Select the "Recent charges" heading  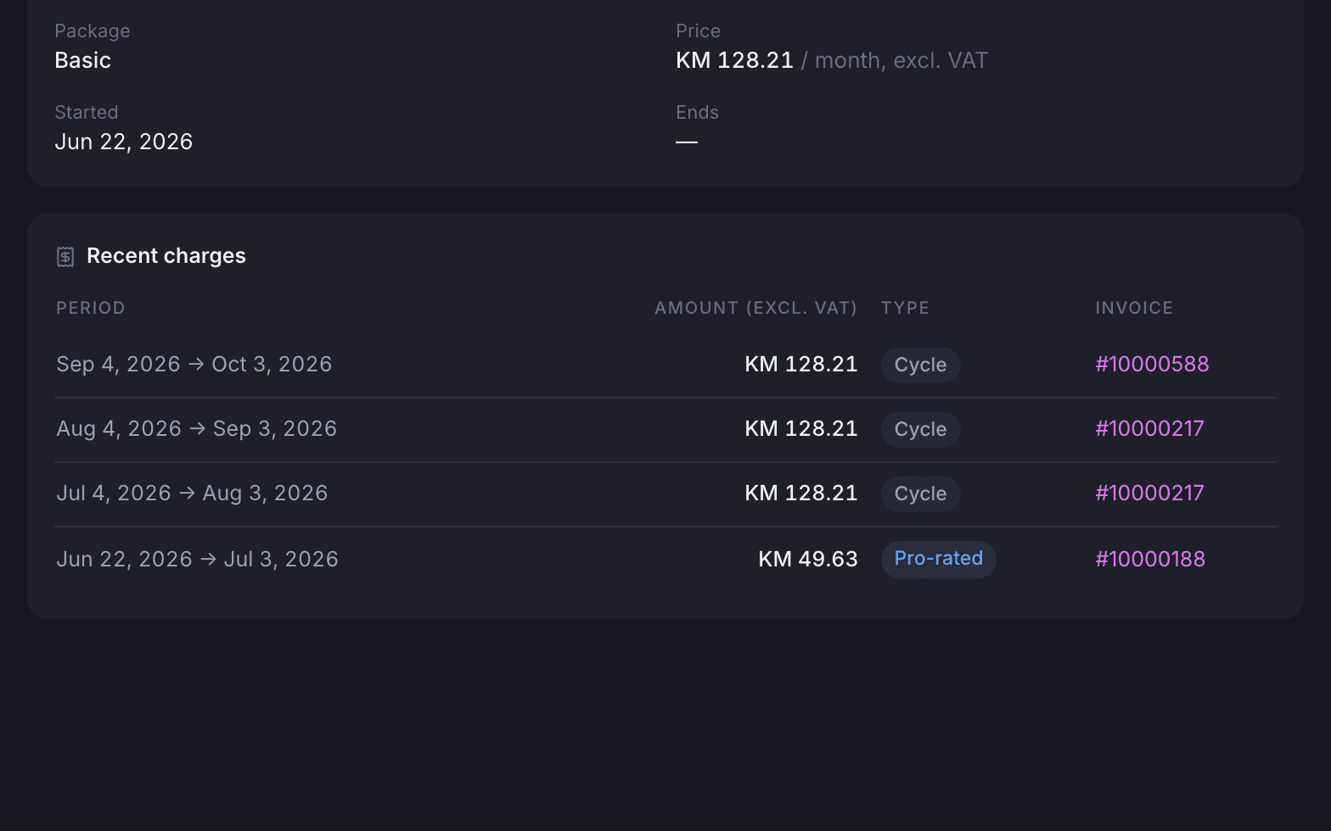(x=166, y=256)
